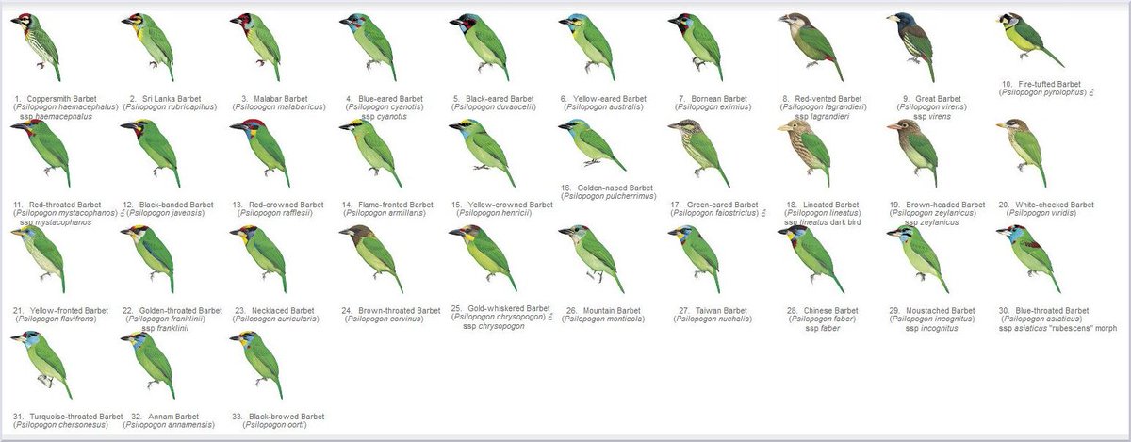
Task: Click the Annam Barbet bird image
Action: (147, 364)
